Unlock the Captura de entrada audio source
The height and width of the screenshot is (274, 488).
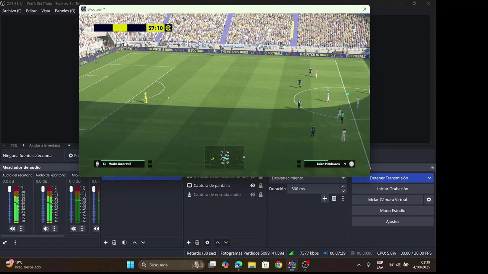pyautogui.click(x=261, y=195)
